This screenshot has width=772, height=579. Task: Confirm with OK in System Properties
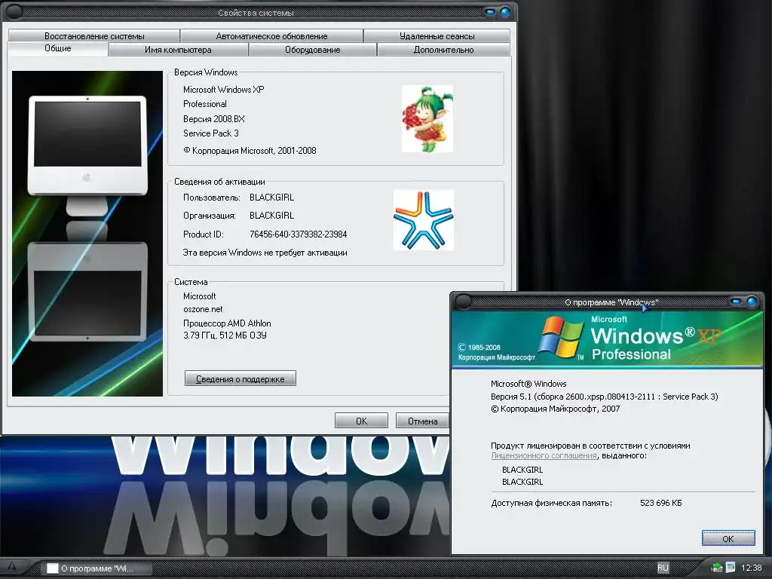pyautogui.click(x=361, y=421)
